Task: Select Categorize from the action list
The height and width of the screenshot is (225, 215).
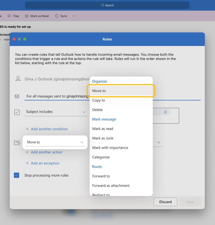Action: (x=101, y=157)
